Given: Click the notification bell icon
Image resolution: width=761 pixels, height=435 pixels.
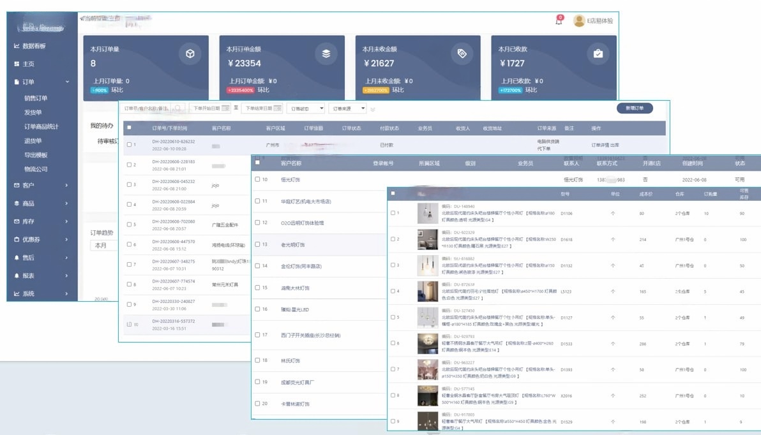Looking at the screenshot, I should click(x=559, y=21).
